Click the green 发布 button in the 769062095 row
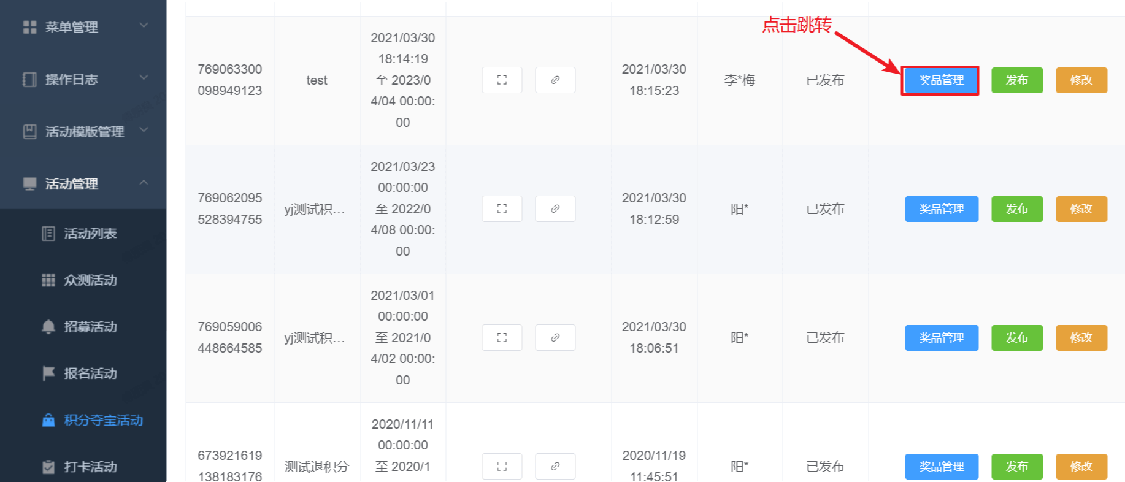Image resolution: width=1125 pixels, height=482 pixels. coord(1017,209)
